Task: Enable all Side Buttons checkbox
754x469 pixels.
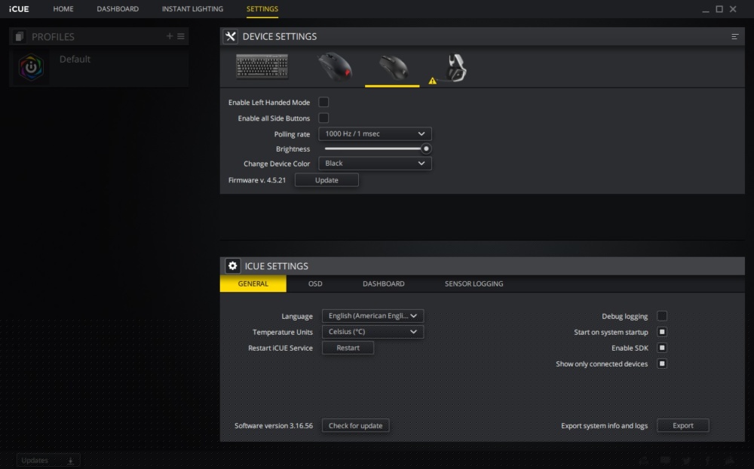Action: pos(323,118)
